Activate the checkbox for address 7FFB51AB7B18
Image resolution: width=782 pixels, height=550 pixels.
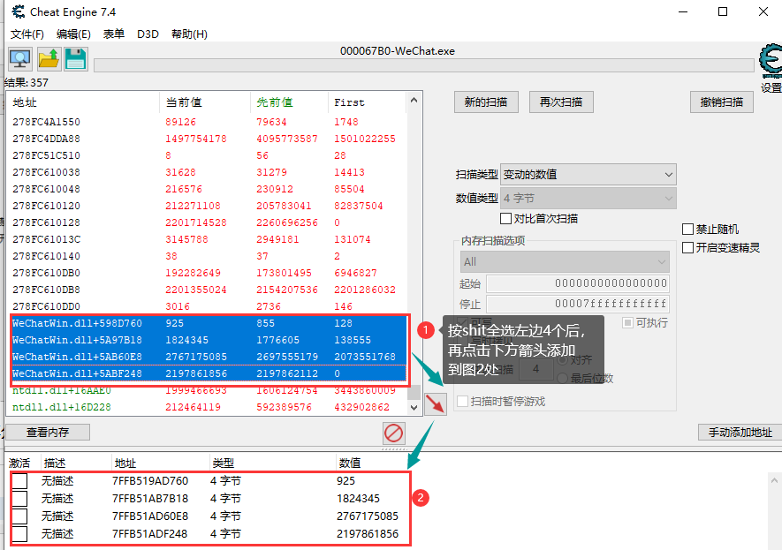click(19, 499)
